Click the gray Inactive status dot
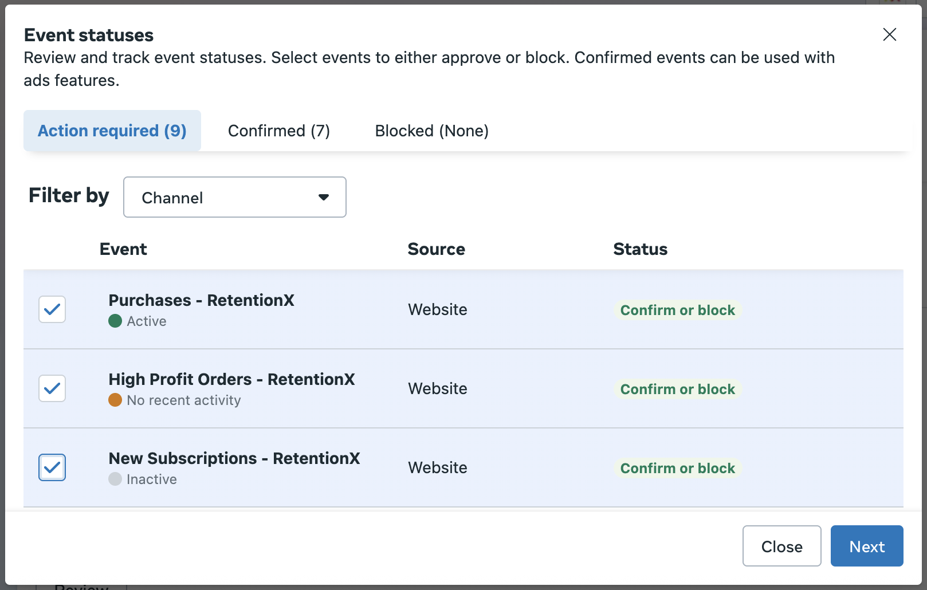Viewport: 927px width, 590px height. coord(115,479)
